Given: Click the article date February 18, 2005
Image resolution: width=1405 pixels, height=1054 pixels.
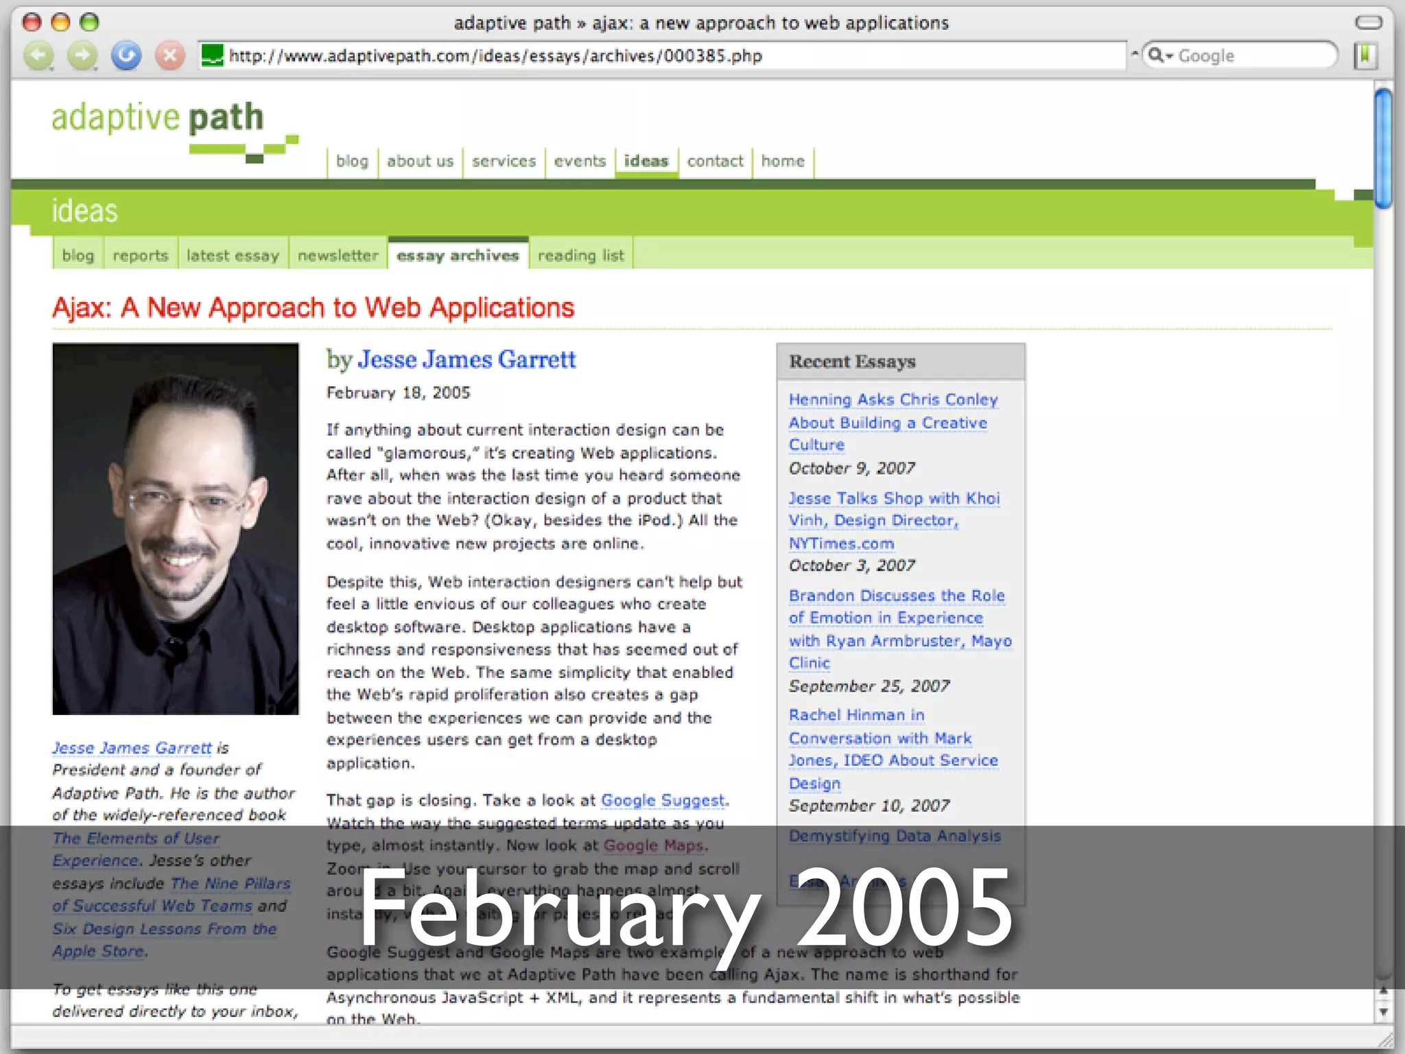Looking at the screenshot, I should click(x=398, y=393).
